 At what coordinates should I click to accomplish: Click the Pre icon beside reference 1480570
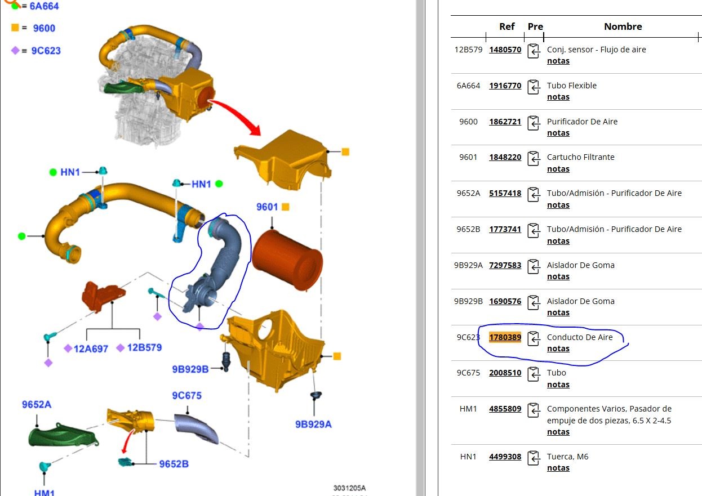pyautogui.click(x=533, y=51)
